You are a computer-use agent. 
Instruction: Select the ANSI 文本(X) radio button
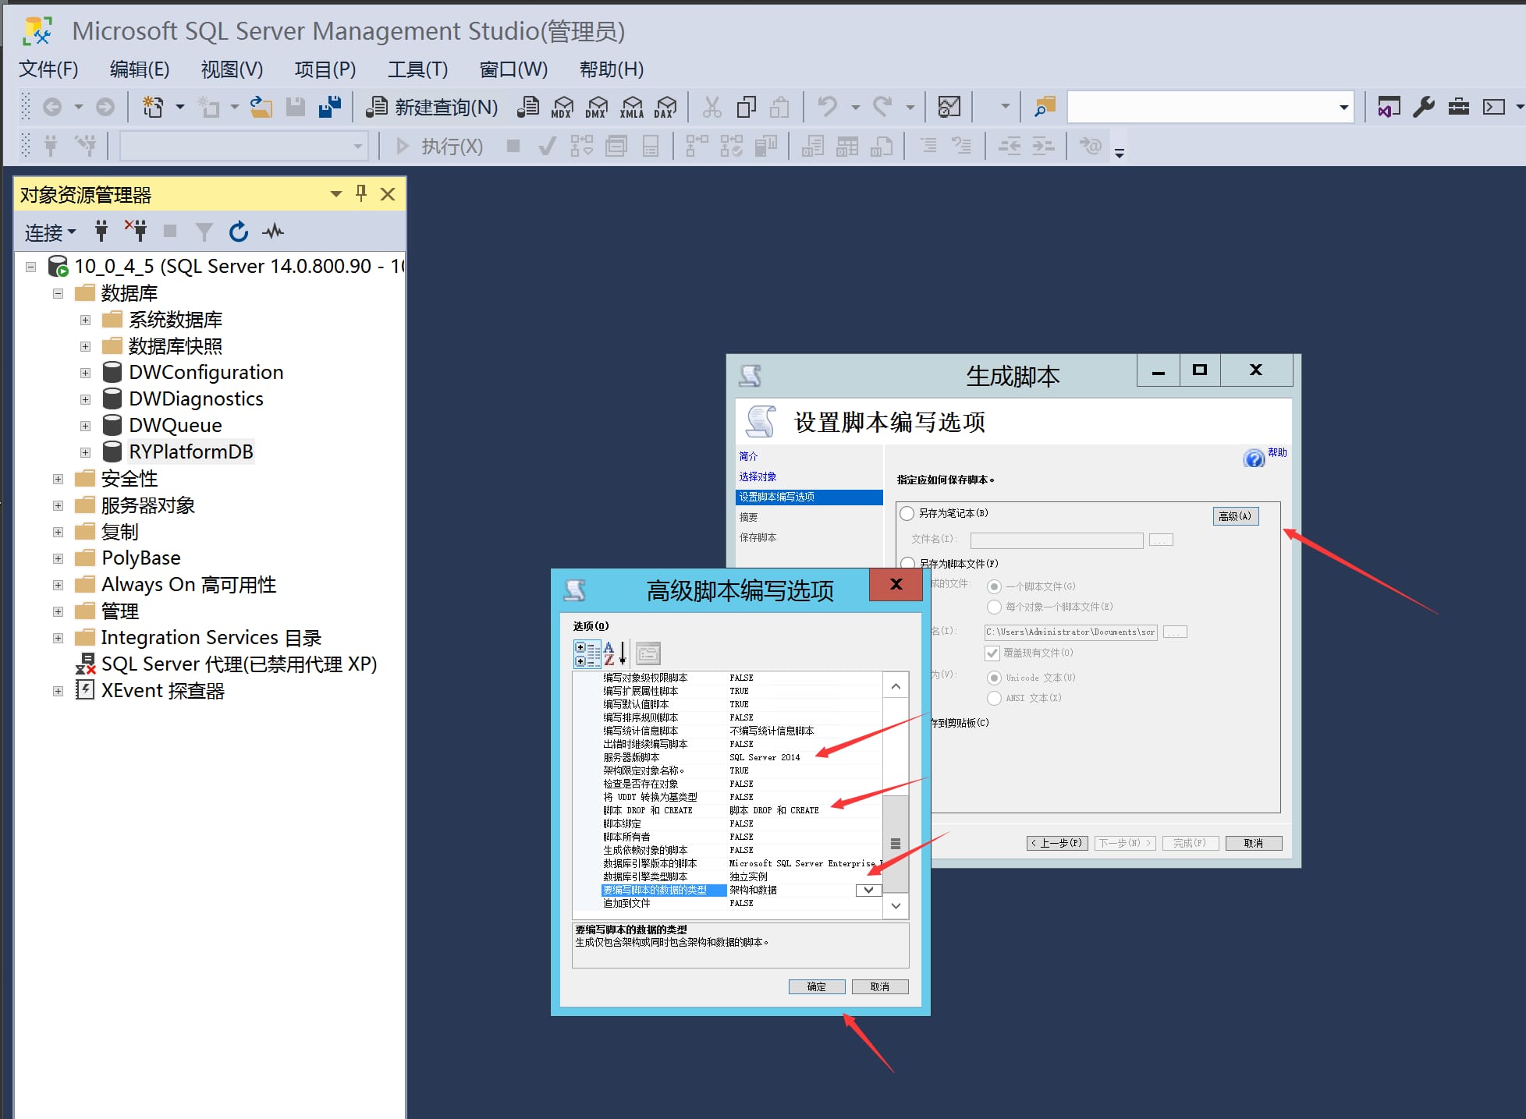coord(995,698)
